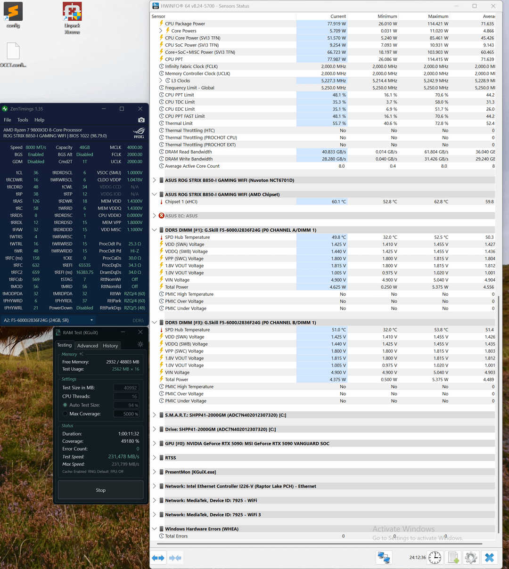Image resolution: width=509 pixels, height=569 pixels.
Task: Open the Tools menu in ZenTimings
Action: pyautogui.click(x=23, y=120)
